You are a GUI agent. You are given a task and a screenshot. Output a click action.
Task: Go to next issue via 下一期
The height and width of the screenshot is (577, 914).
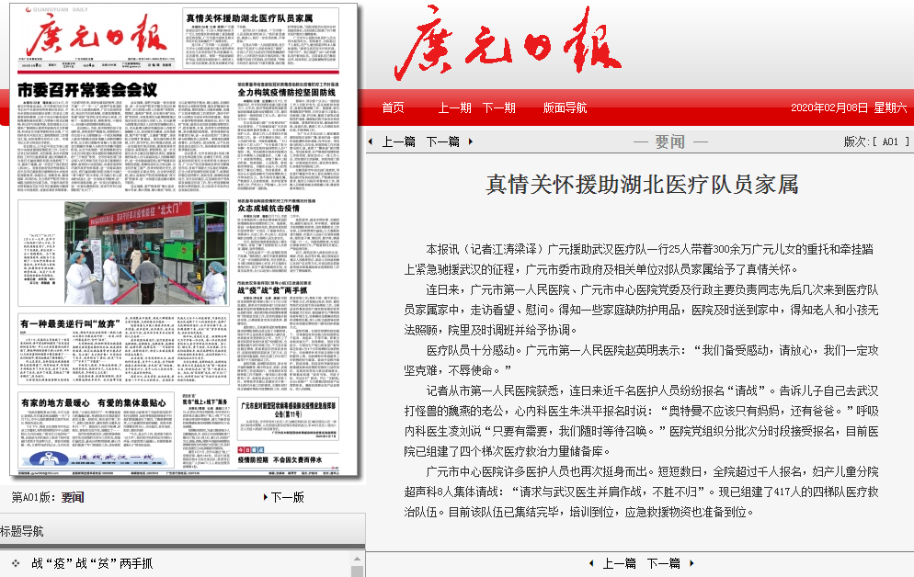pyautogui.click(x=499, y=107)
